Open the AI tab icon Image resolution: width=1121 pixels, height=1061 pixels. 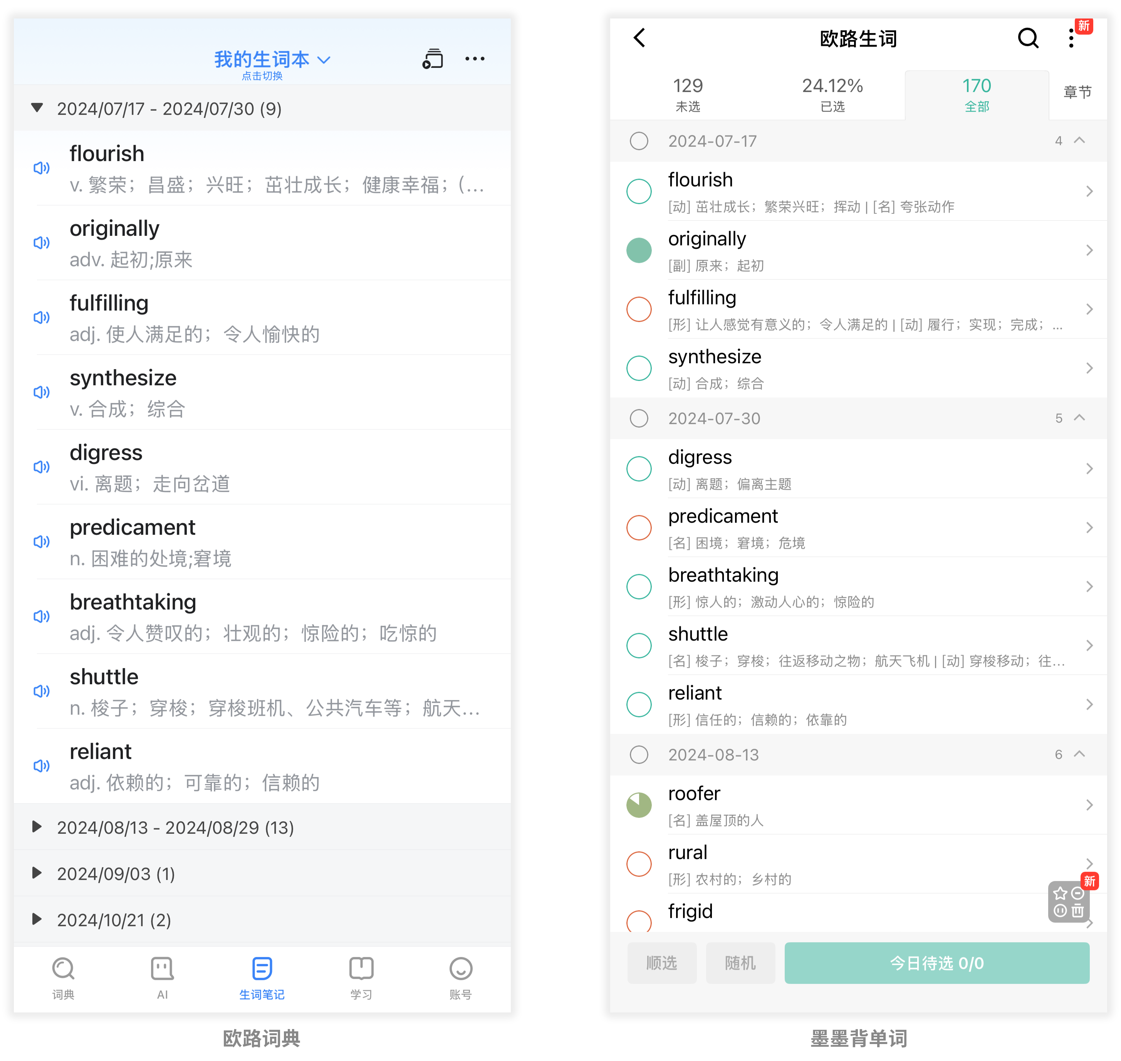(x=162, y=968)
